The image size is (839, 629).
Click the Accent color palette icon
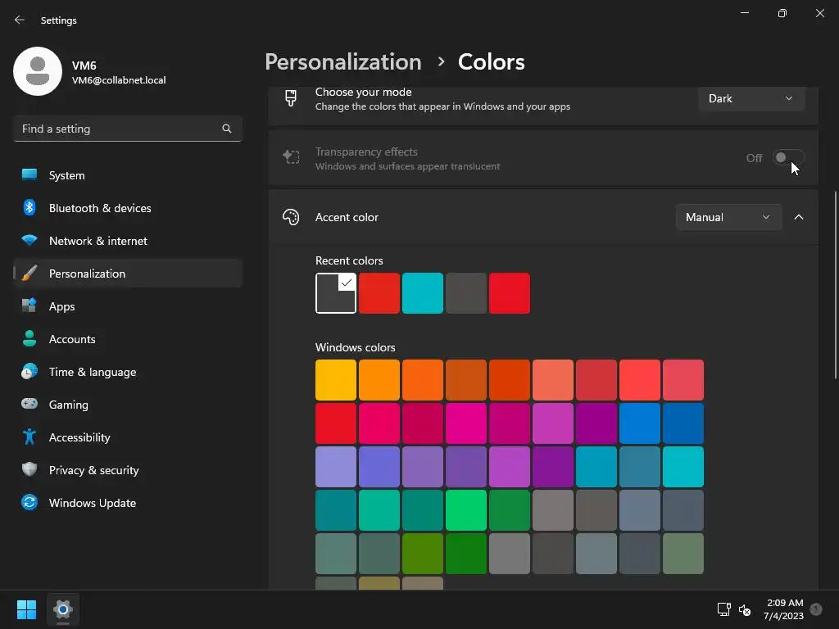(x=291, y=217)
